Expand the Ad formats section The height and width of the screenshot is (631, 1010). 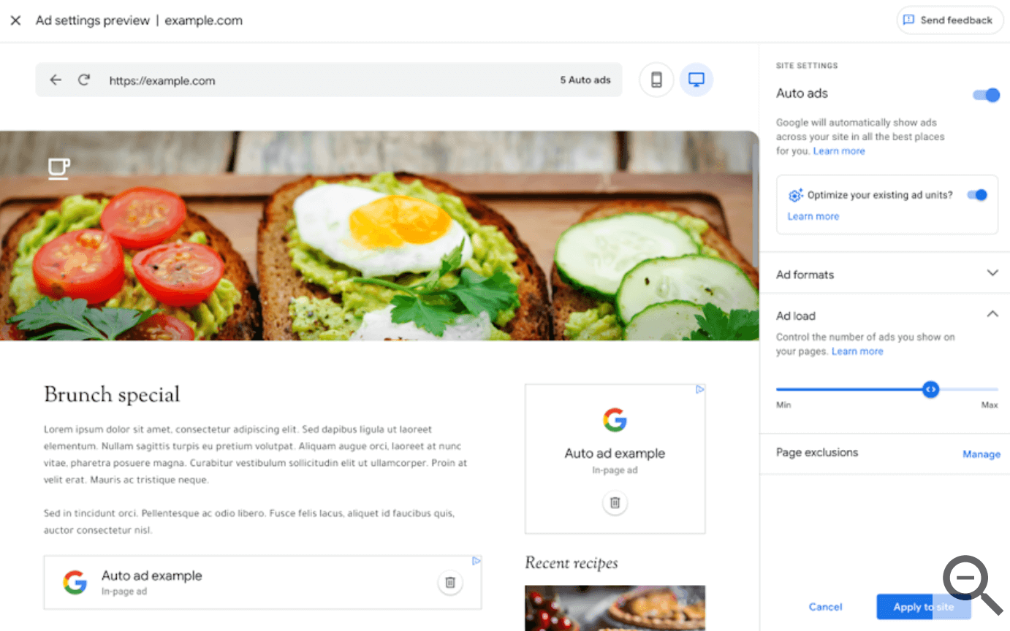(x=992, y=272)
